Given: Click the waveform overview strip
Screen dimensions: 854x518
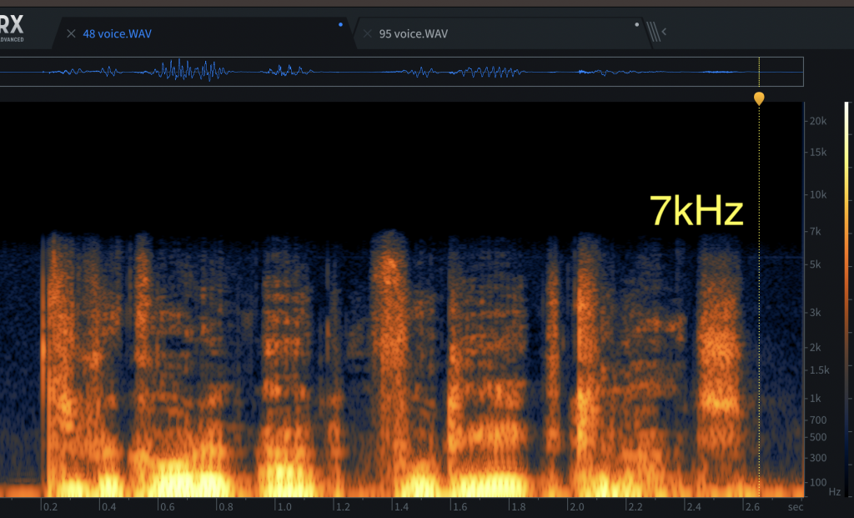Looking at the screenshot, I should point(400,72).
